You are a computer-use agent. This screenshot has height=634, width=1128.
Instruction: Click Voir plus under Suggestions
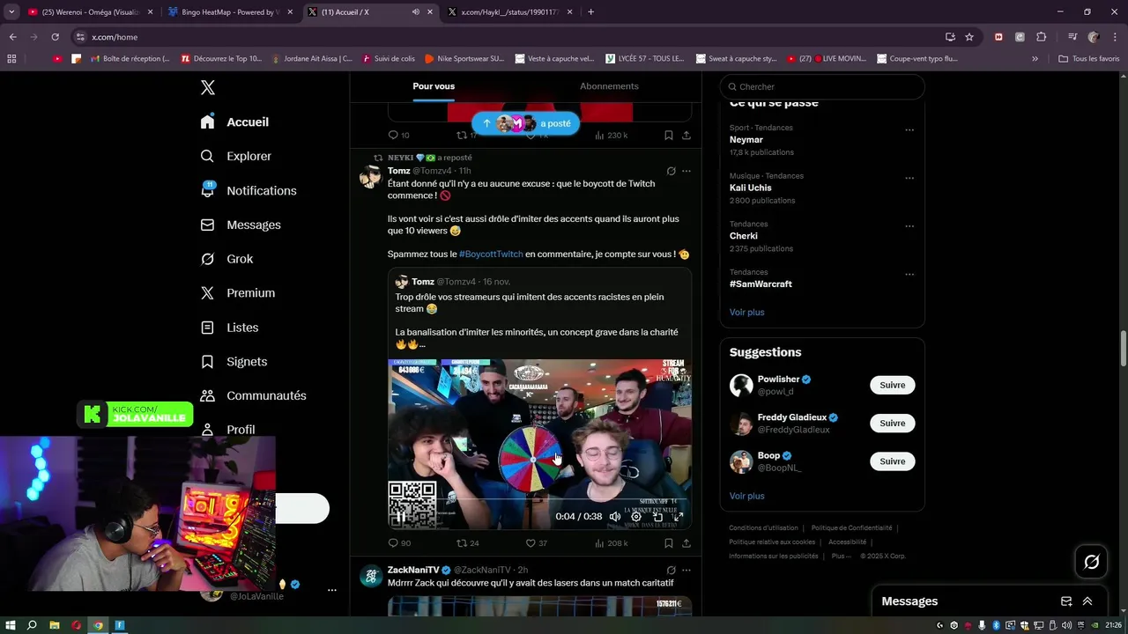[x=746, y=497]
